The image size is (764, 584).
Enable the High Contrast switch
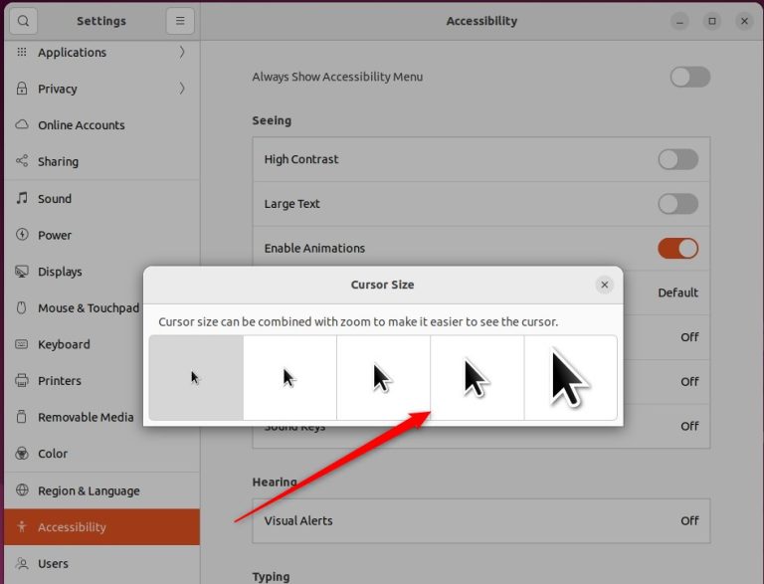click(x=677, y=159)
